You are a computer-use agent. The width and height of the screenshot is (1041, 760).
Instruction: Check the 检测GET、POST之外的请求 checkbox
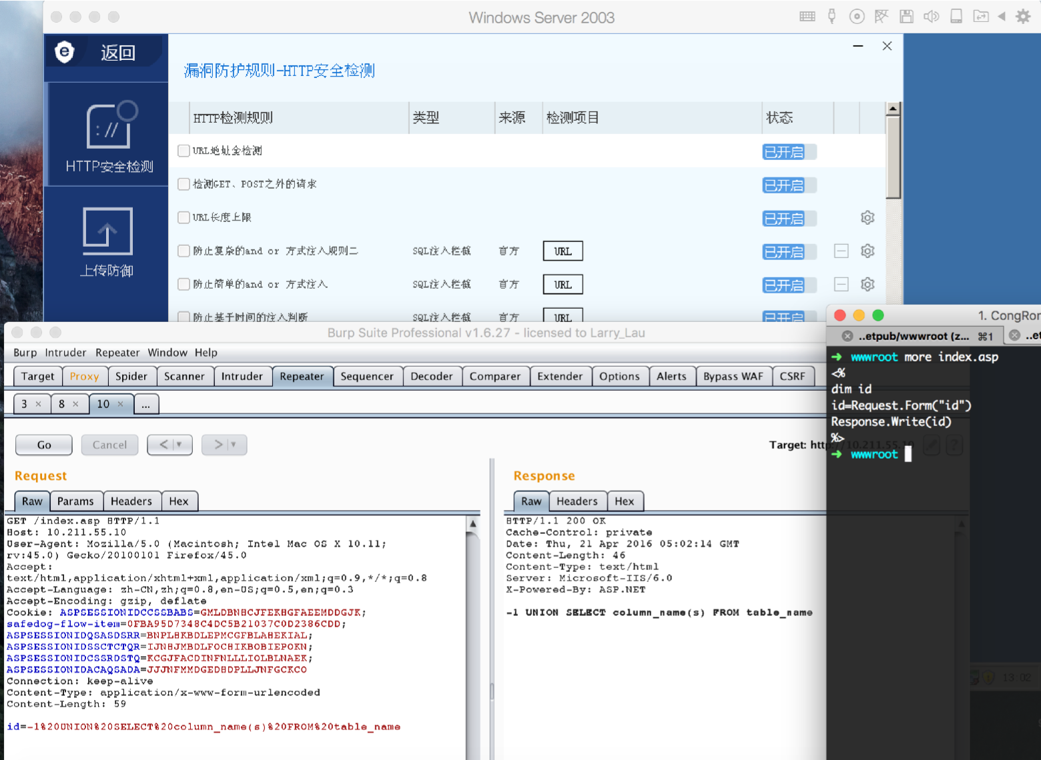pos(184,184)
